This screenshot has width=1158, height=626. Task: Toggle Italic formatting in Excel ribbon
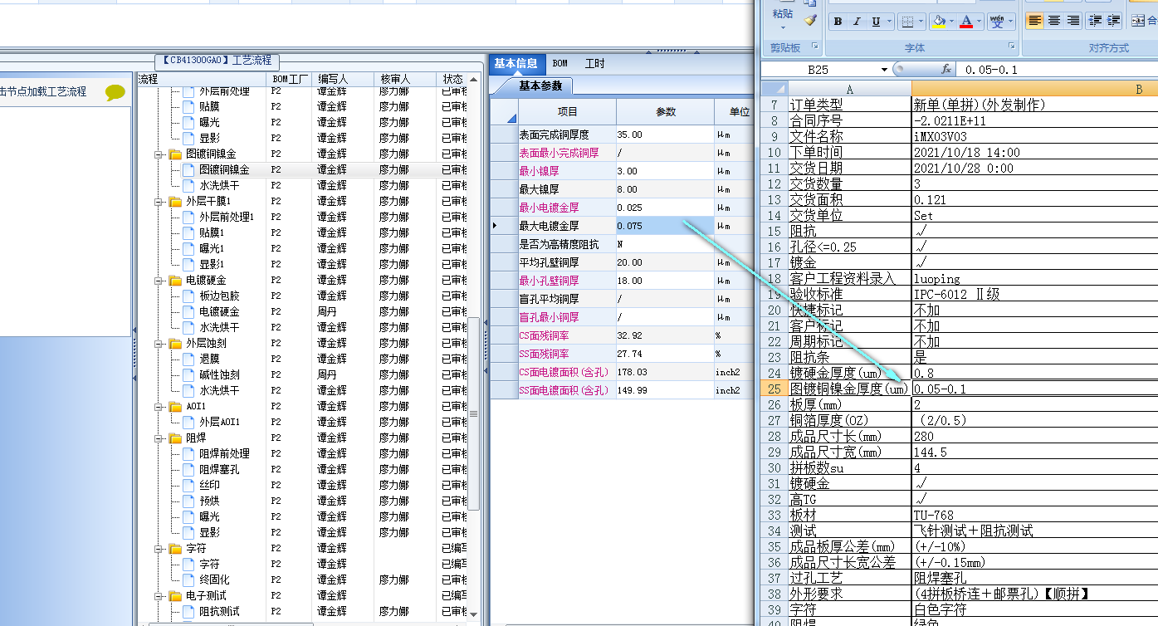[857, 22]
